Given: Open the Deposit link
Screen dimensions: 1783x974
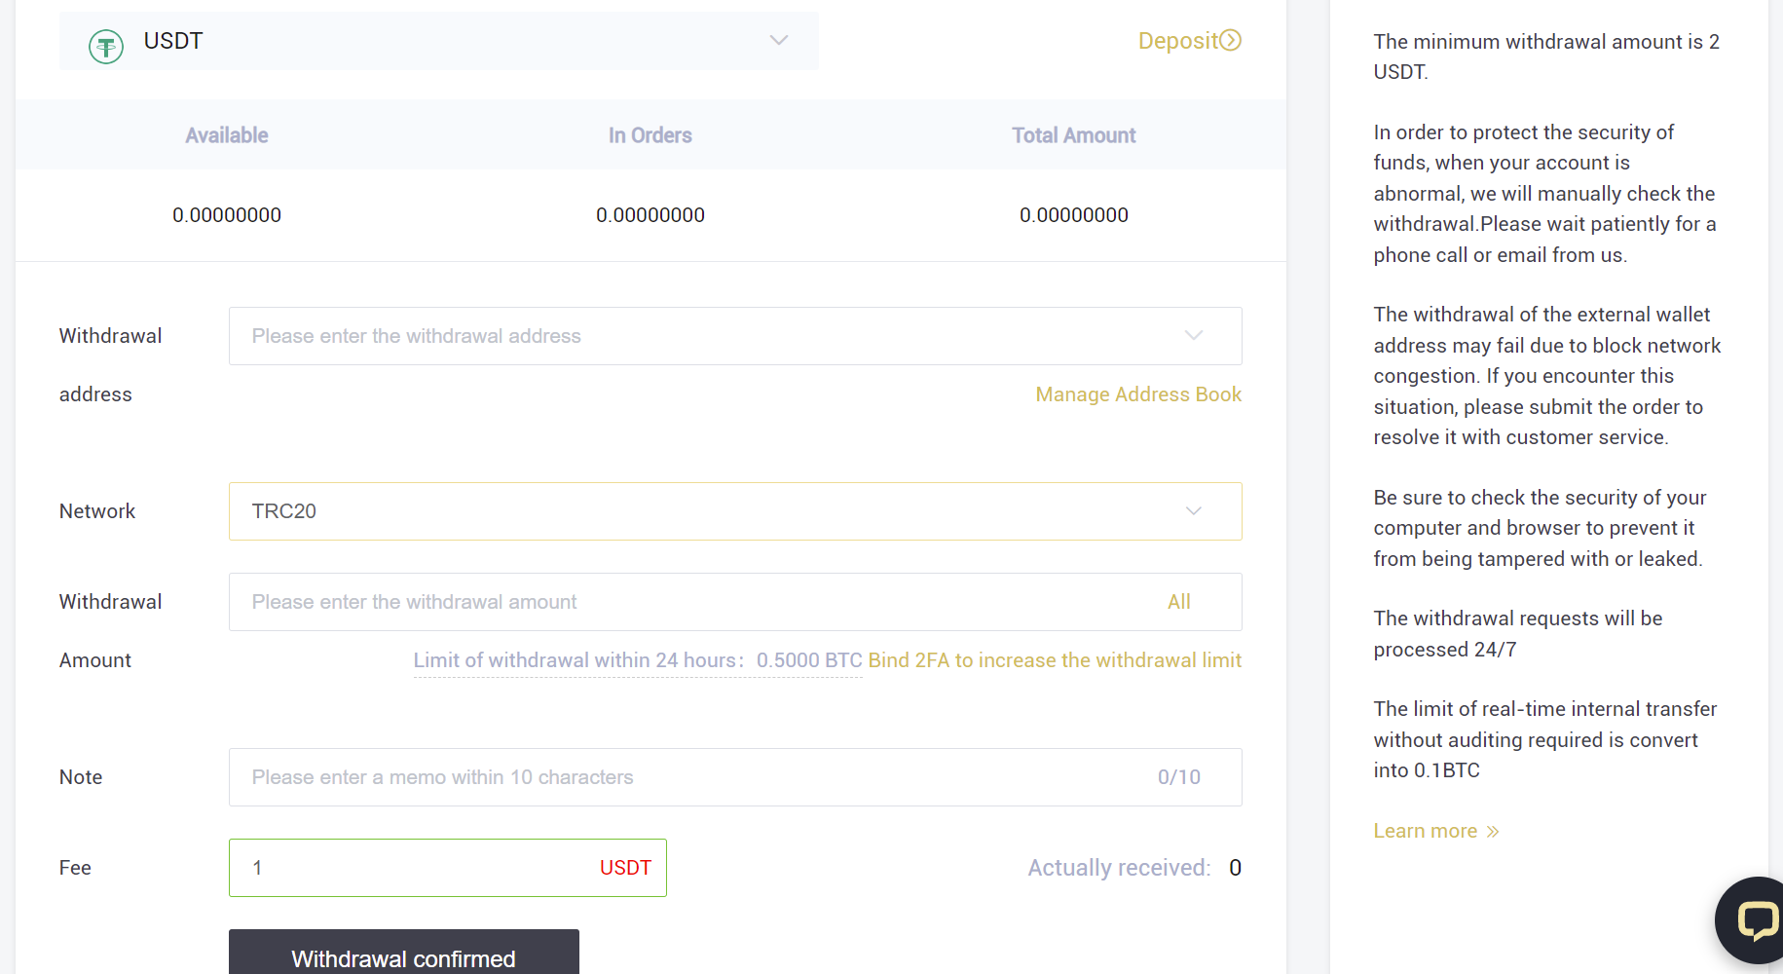Looking at the screenshot, I should coord(1177,41).
